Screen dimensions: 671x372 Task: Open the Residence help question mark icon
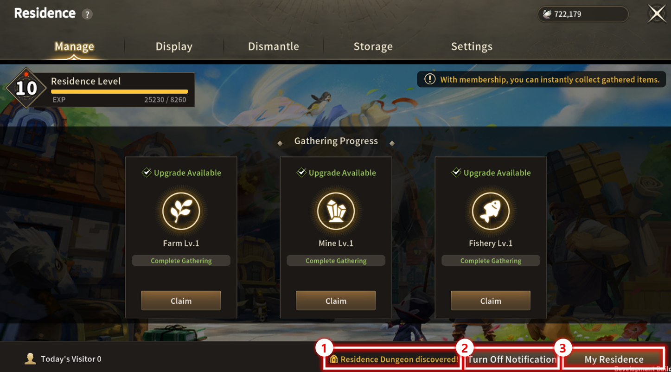(87, 14)
